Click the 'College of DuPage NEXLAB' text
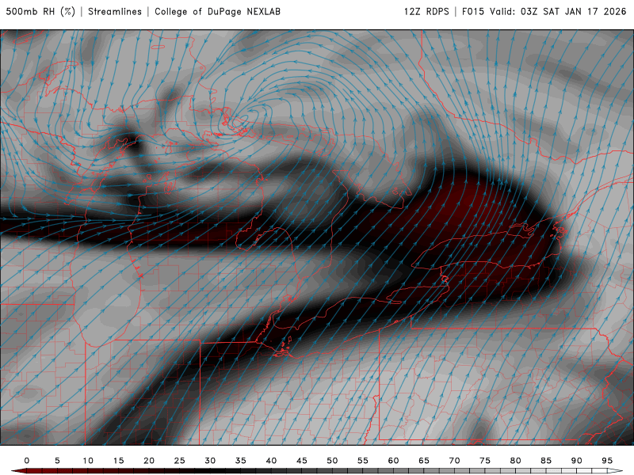Image resolution: width=634 pixels, height=475 pixels. [217, 12]
